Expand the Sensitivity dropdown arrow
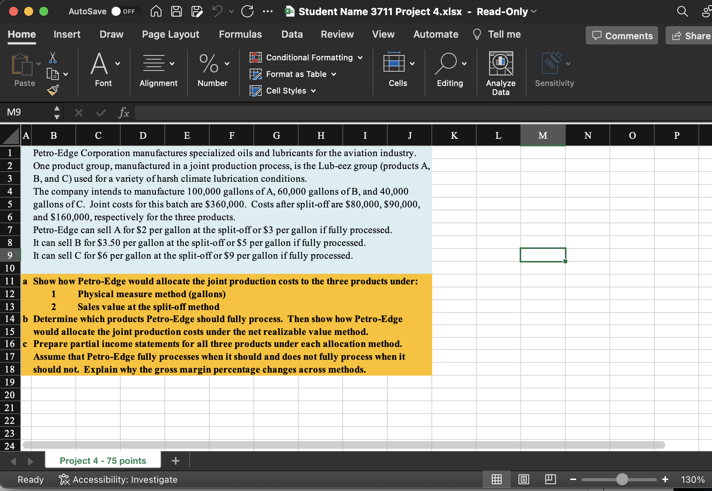Image resolution: width=712 pixels, height=491 pixels. click(x=568, y=63)
